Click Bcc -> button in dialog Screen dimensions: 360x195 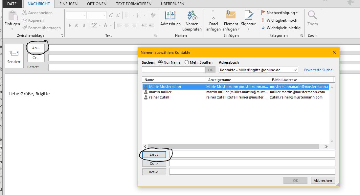point(154,172)
